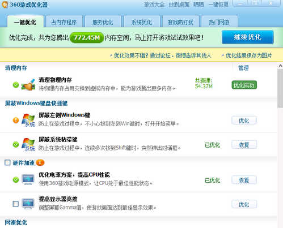Click the 共清理: 54.37M text
This screenshot has width=283, height=228.
pos(204,84)
